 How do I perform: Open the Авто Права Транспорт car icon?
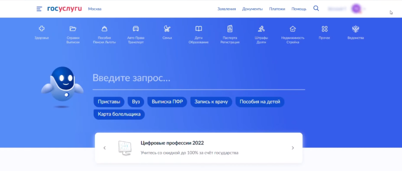[x=136, y=29]
